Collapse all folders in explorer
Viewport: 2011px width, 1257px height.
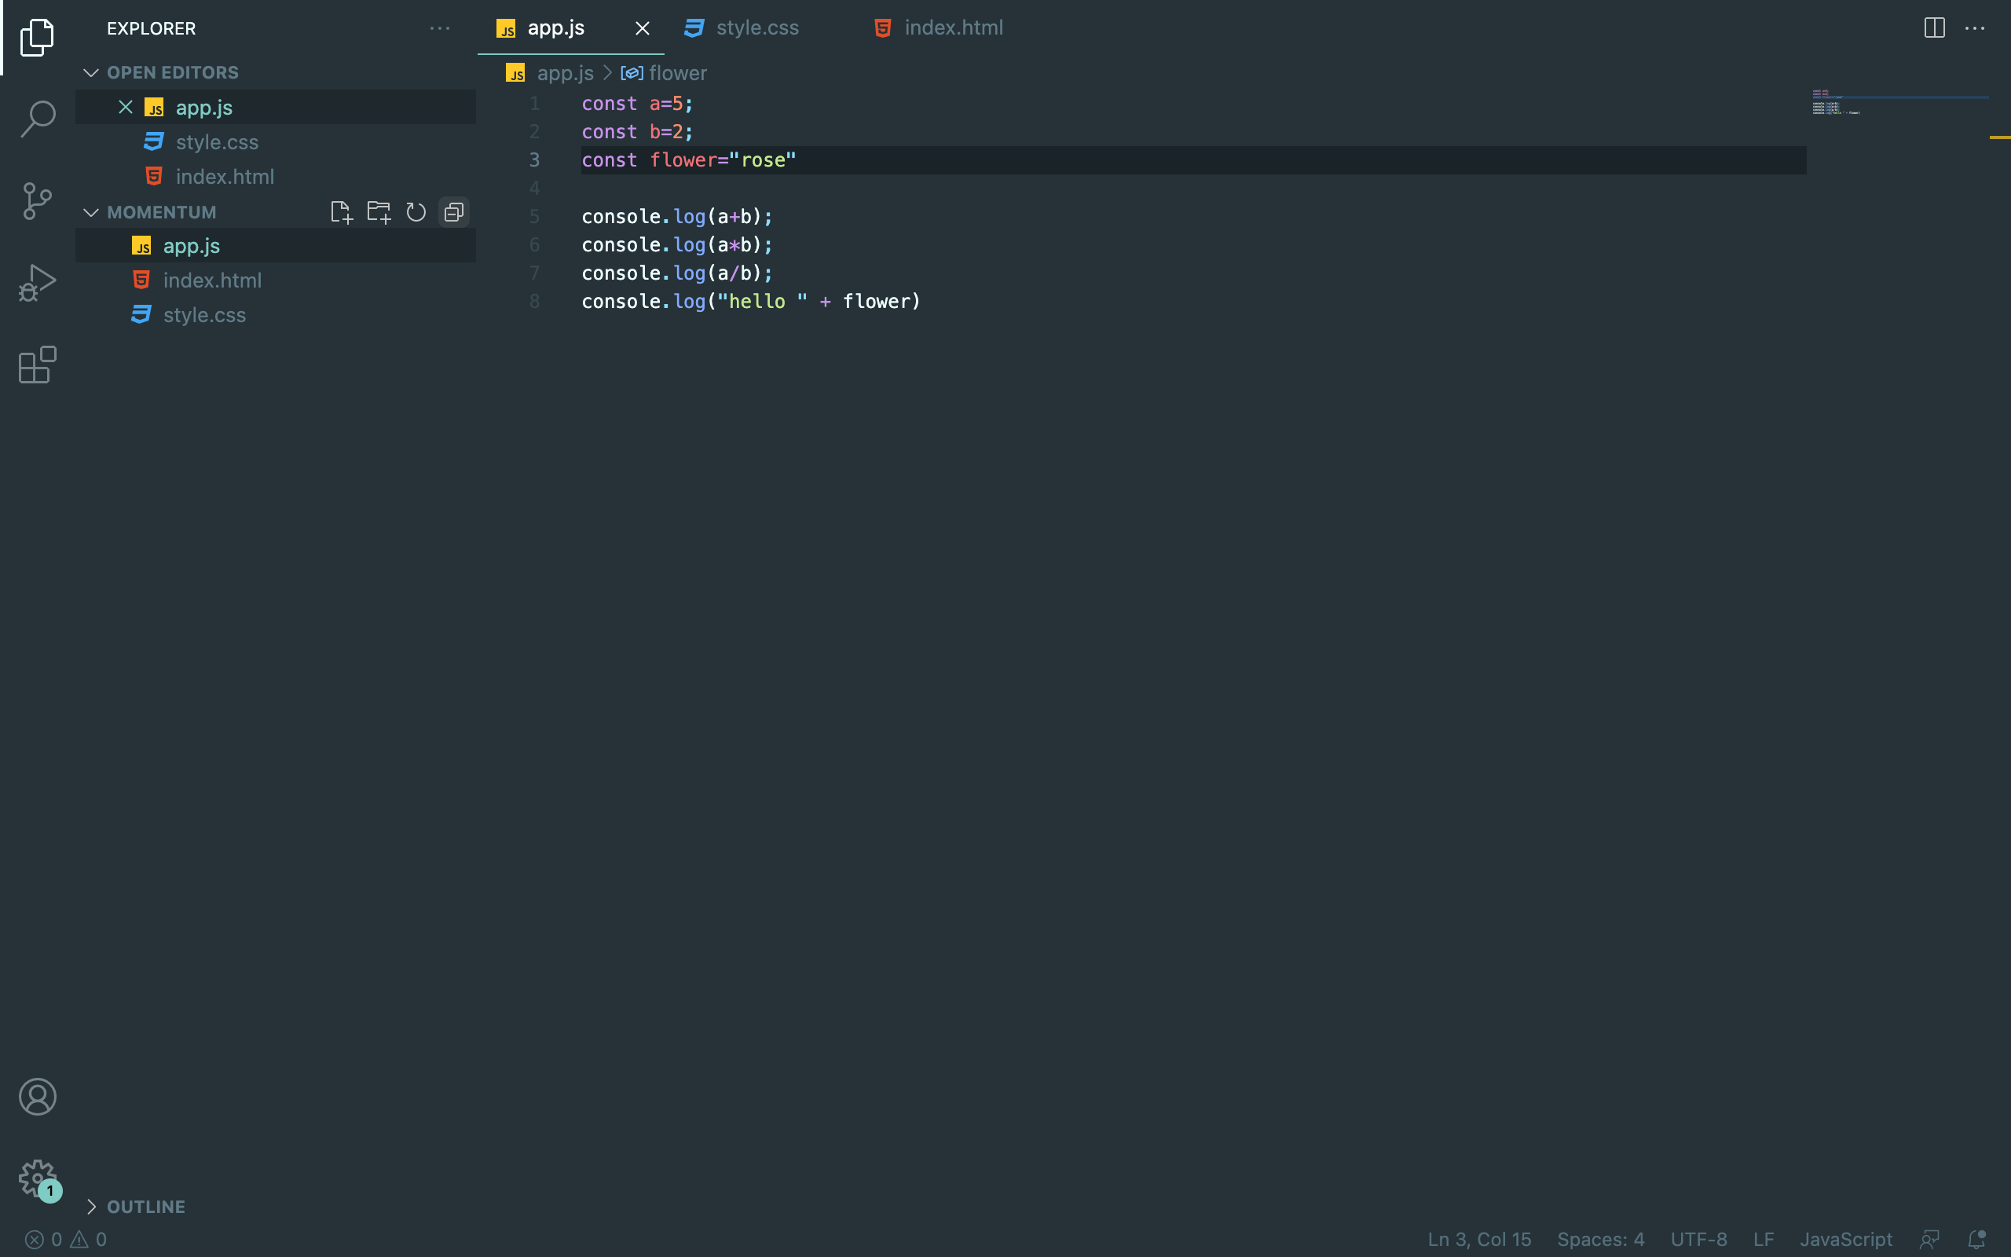[454, 212]
